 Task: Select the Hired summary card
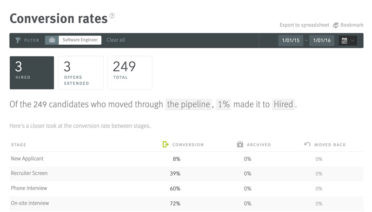[32, 72]
